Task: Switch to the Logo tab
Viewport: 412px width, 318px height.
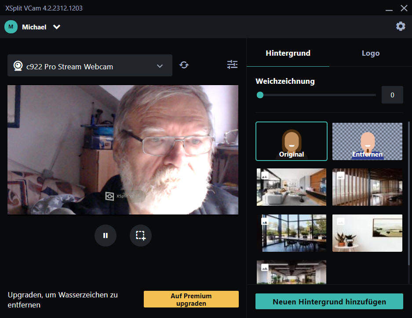Action: pyautogui.click(x=370, y=53)
